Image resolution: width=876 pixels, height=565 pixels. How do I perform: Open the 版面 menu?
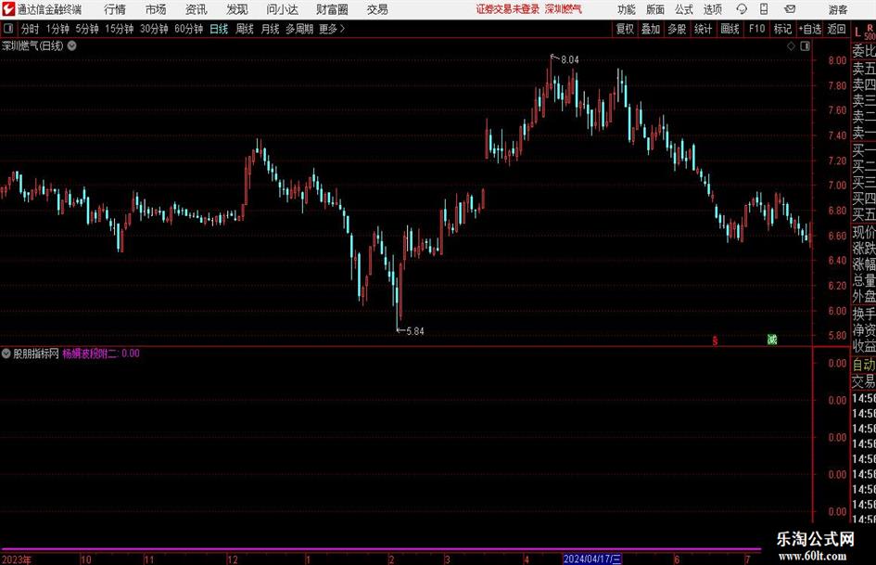click(654, 9)
